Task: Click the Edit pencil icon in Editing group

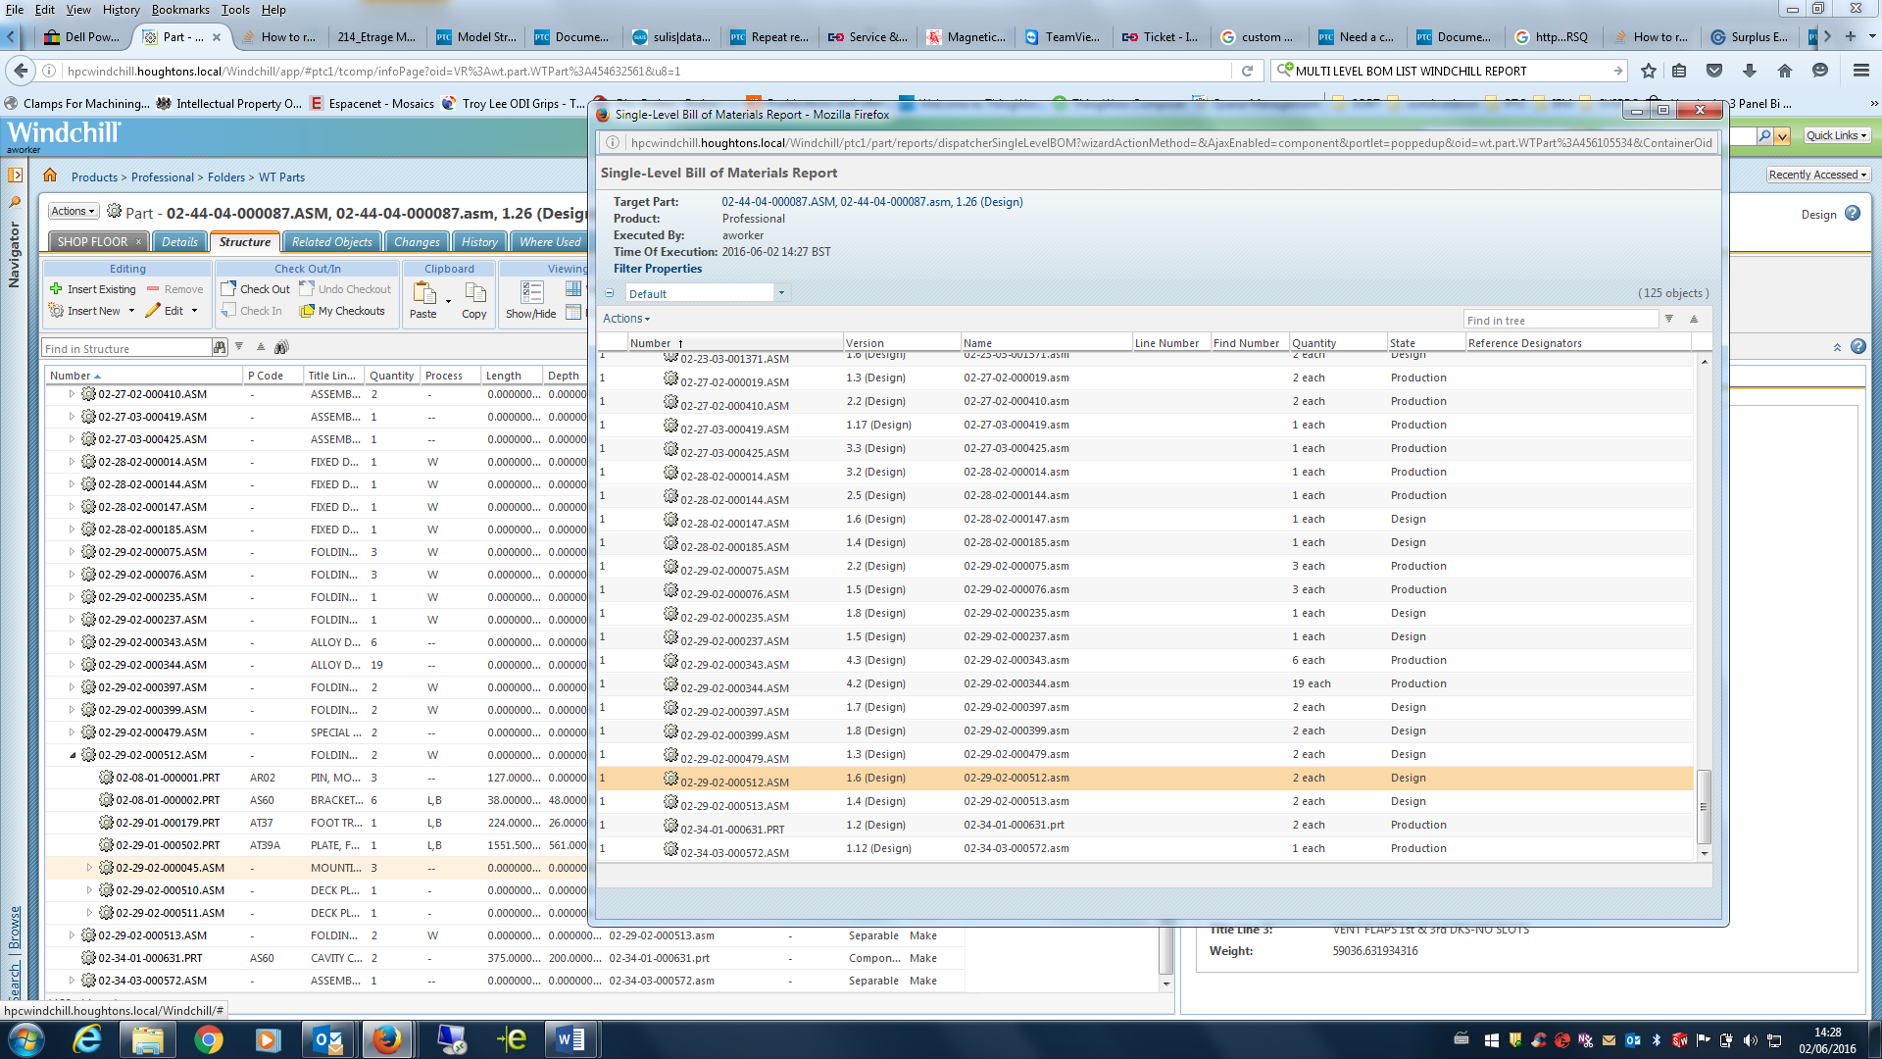Action: [x=152, y=311]
